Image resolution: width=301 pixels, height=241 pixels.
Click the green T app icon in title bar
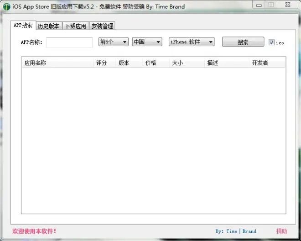[6, 7]
